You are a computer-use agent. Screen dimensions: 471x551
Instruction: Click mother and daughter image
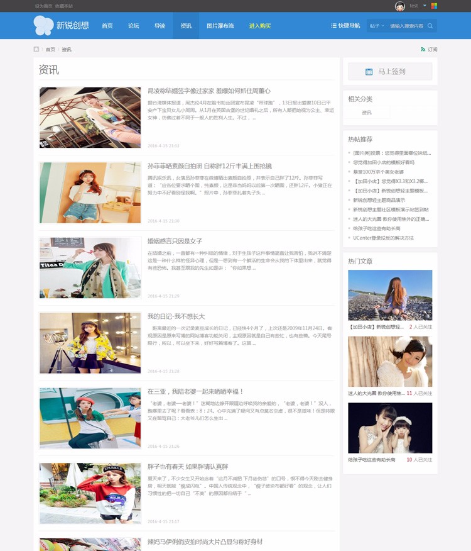tap(390, 428)
